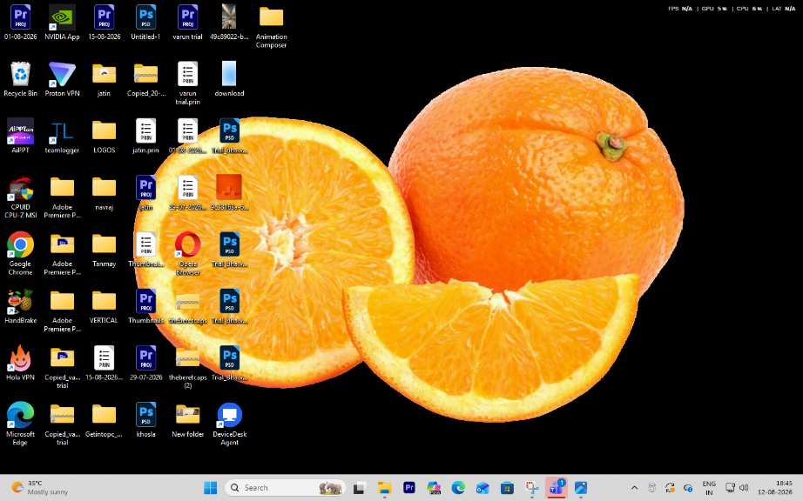
Task: Select the Proton VPN shortcut
Action: (x=62, y=79)
